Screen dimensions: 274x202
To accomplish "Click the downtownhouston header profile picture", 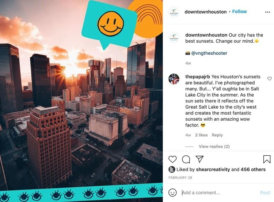I will 174,12.
